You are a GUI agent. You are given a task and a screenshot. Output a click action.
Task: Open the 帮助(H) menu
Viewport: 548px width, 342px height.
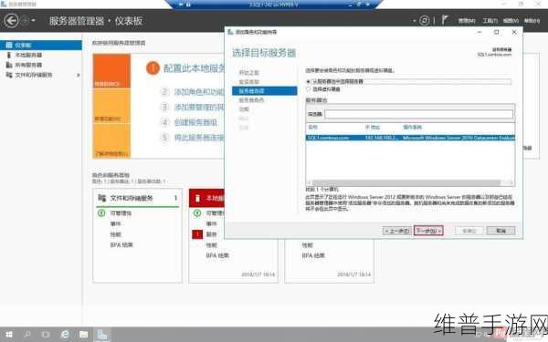[x=532, y=21]
